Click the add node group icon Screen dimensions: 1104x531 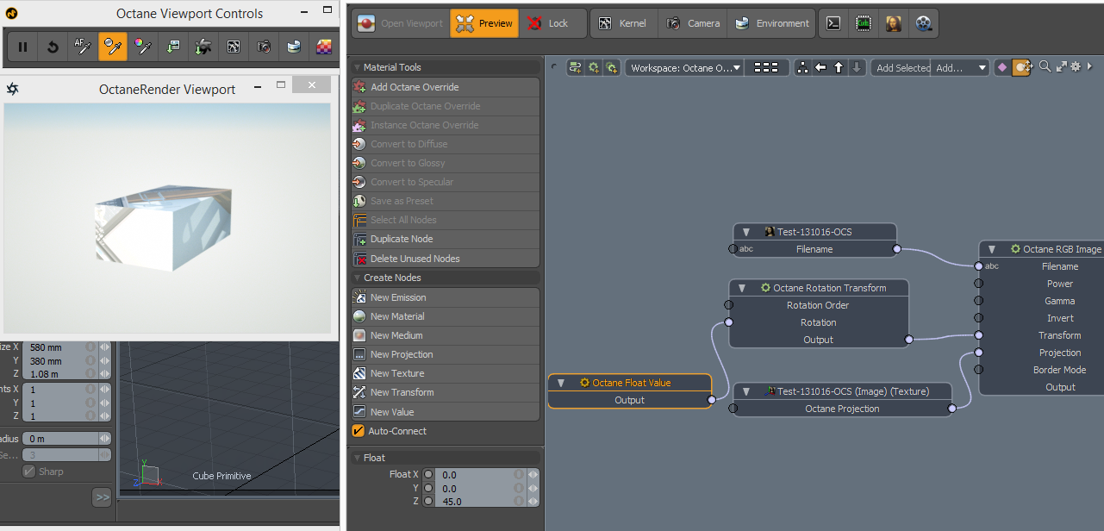click(575, 67)
